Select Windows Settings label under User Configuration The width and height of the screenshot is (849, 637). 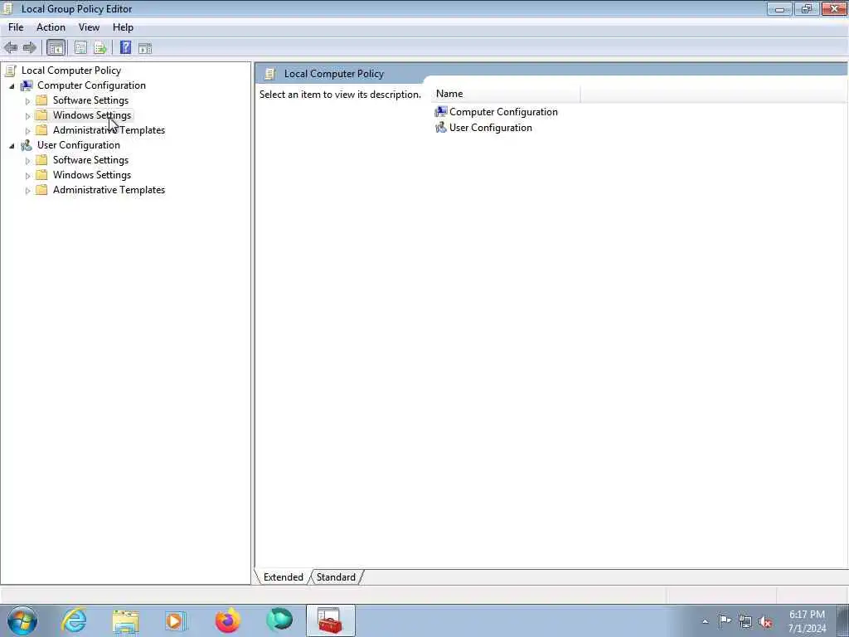92,175
